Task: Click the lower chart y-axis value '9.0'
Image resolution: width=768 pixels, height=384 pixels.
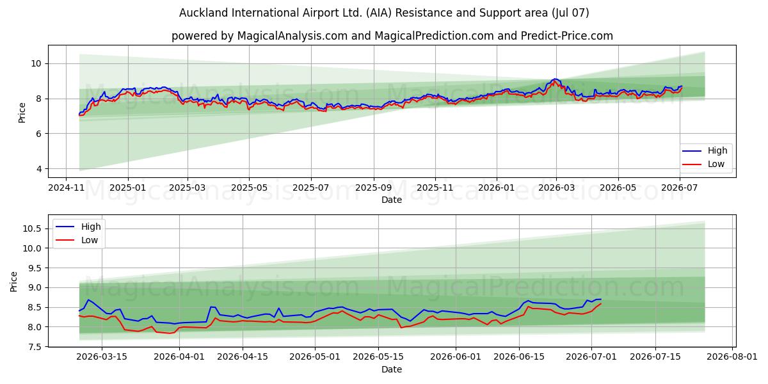Action: coord(35,288)
